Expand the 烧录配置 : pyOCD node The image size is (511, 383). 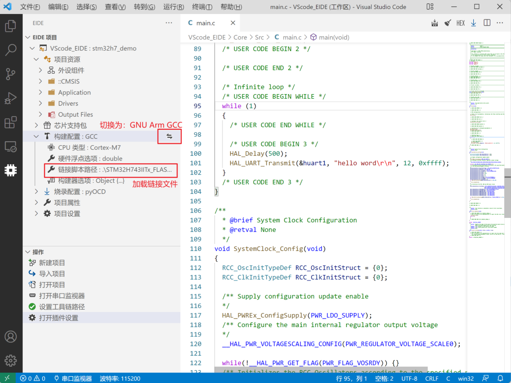(36, 192)
